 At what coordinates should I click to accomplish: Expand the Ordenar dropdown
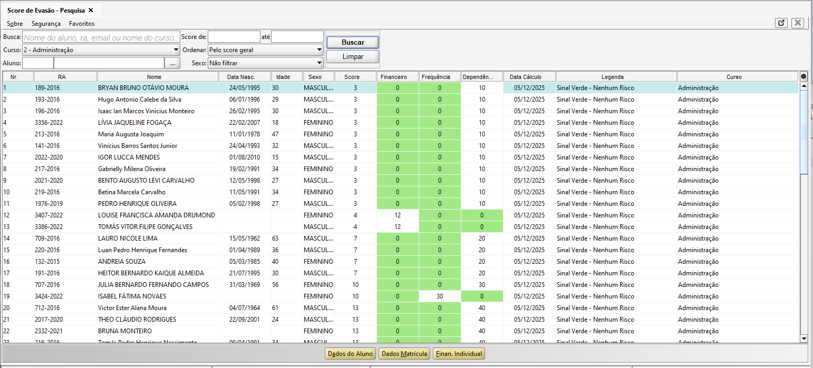tap(320, 50)
